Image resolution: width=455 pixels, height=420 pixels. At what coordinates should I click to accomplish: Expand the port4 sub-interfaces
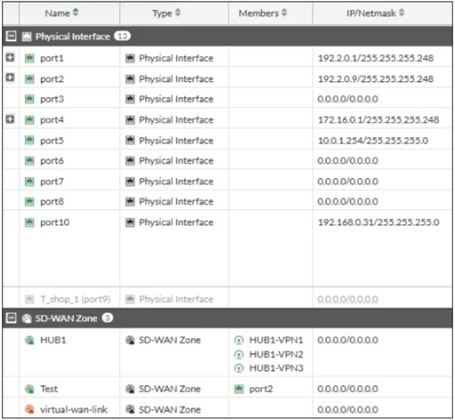point(9,119)
